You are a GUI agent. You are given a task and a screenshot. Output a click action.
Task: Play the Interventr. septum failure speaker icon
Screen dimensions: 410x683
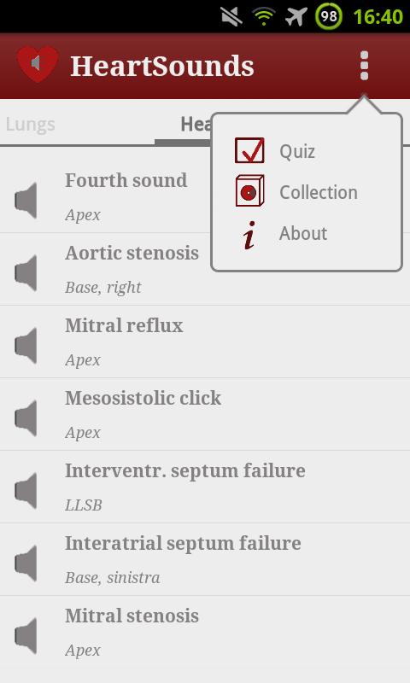coord(26,491)
